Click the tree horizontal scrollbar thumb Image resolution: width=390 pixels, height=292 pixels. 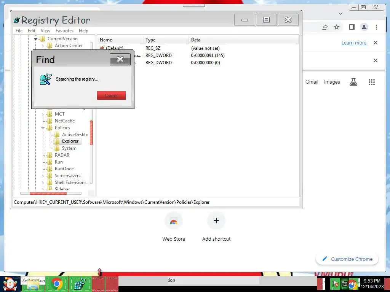pyautogui.click(x=48, y=194)
